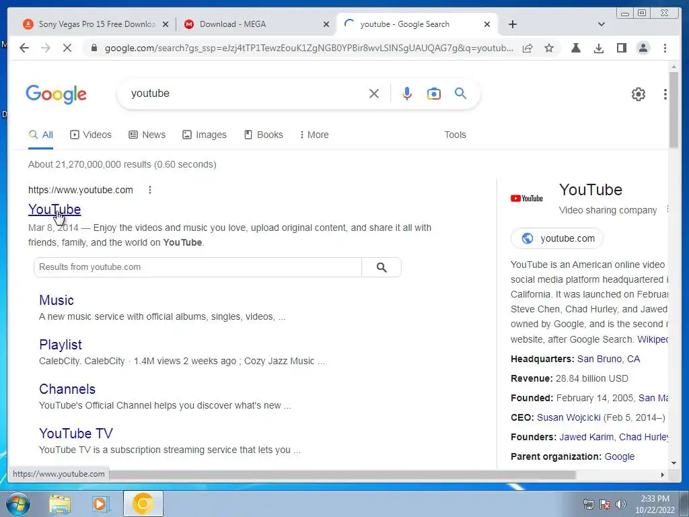Click the scroll down arrow

click(674, 463)
